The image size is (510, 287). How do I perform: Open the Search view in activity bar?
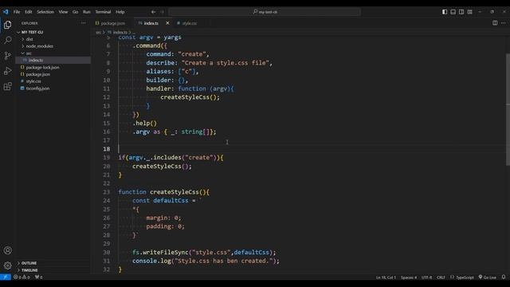coord(7,40)
